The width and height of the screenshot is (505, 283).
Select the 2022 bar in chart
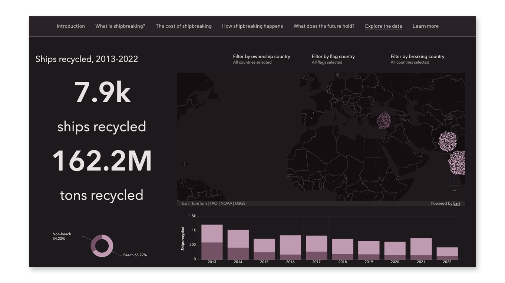[447, 253]
